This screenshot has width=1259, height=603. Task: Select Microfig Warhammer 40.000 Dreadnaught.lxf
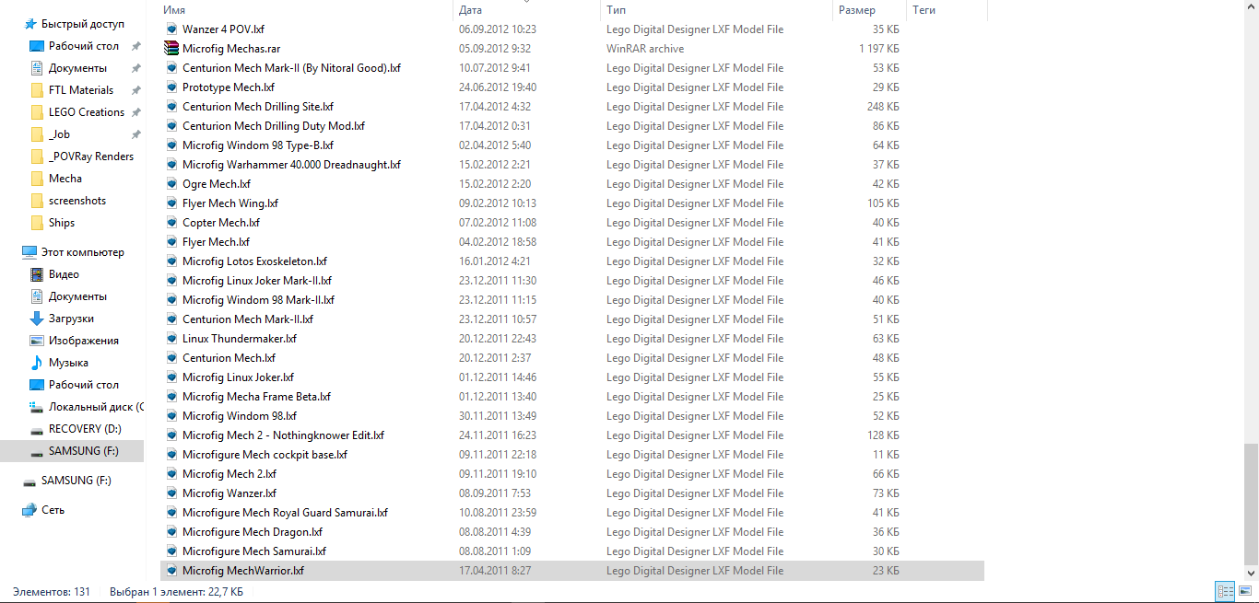click(x=291, y=165)
